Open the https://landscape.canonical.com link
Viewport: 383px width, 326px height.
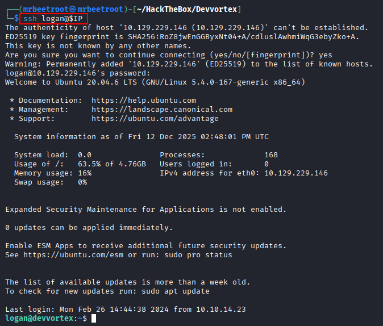click(162, 110)
